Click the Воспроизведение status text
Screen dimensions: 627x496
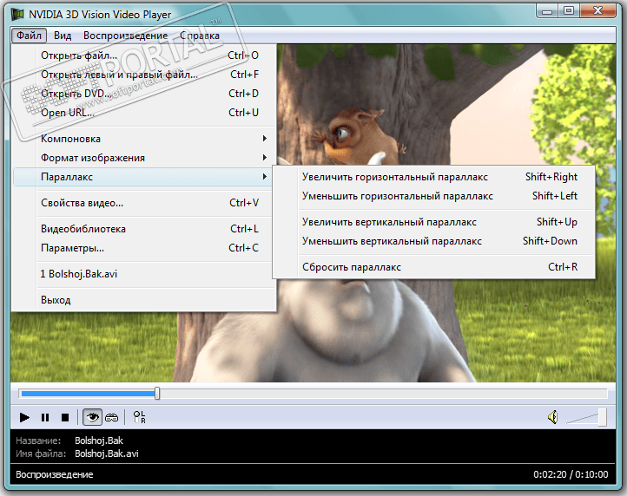pyautogui.click(x=55, y=474)
